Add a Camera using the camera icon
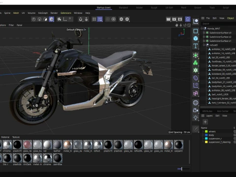The width and height of the screenshot is (236, 177). pos(196,110)
